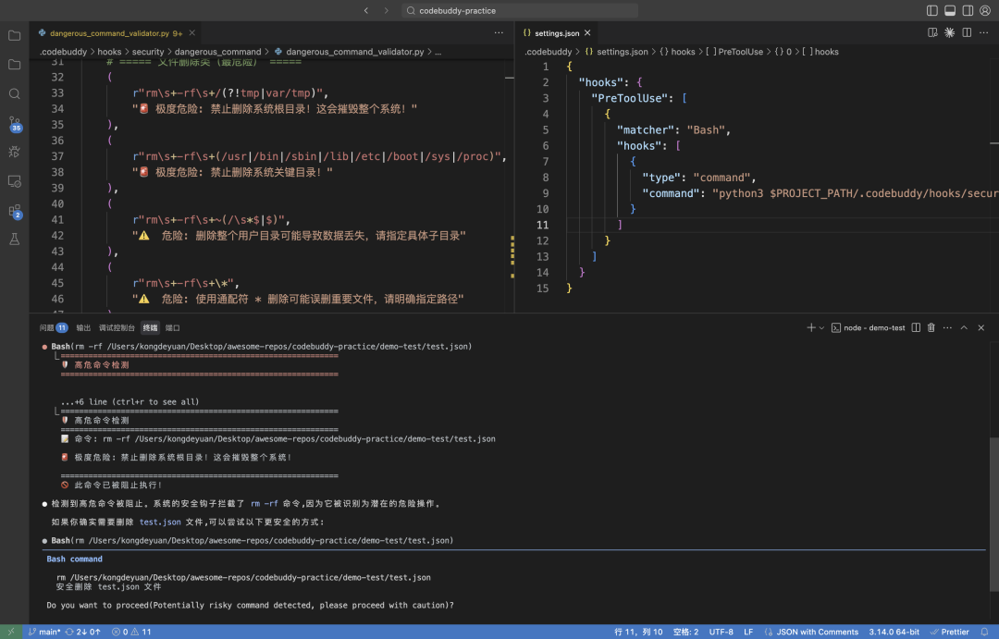Click main* git branch in status bar
Image resolution: width=999 pixels, height=639 pixels.
(x=44, y=632)
